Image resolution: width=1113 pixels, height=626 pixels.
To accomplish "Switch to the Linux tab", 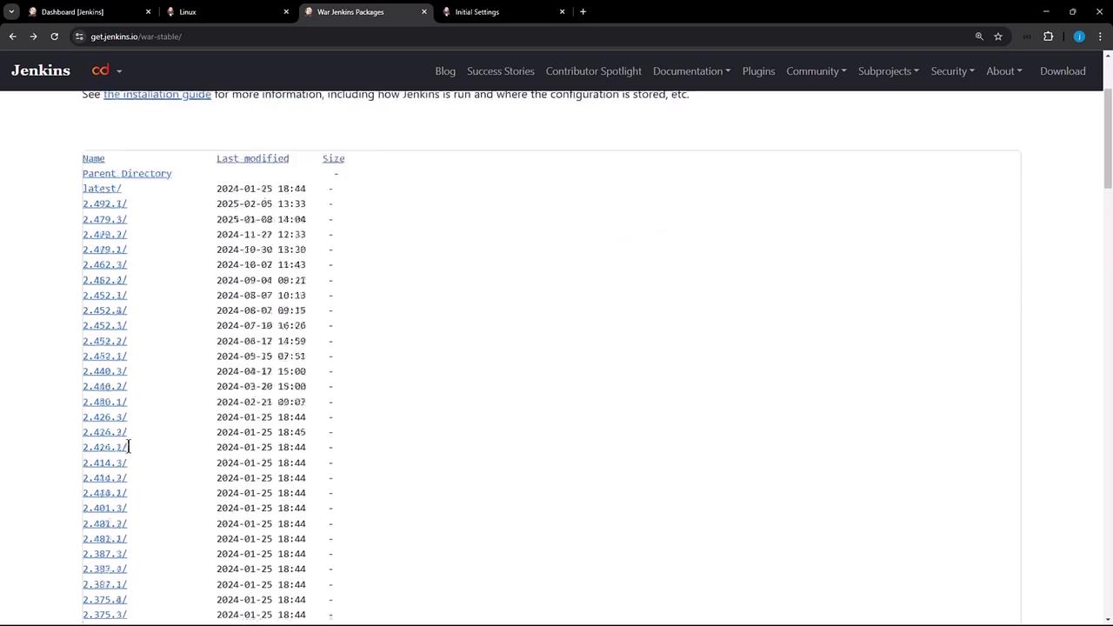I will 228,12.
